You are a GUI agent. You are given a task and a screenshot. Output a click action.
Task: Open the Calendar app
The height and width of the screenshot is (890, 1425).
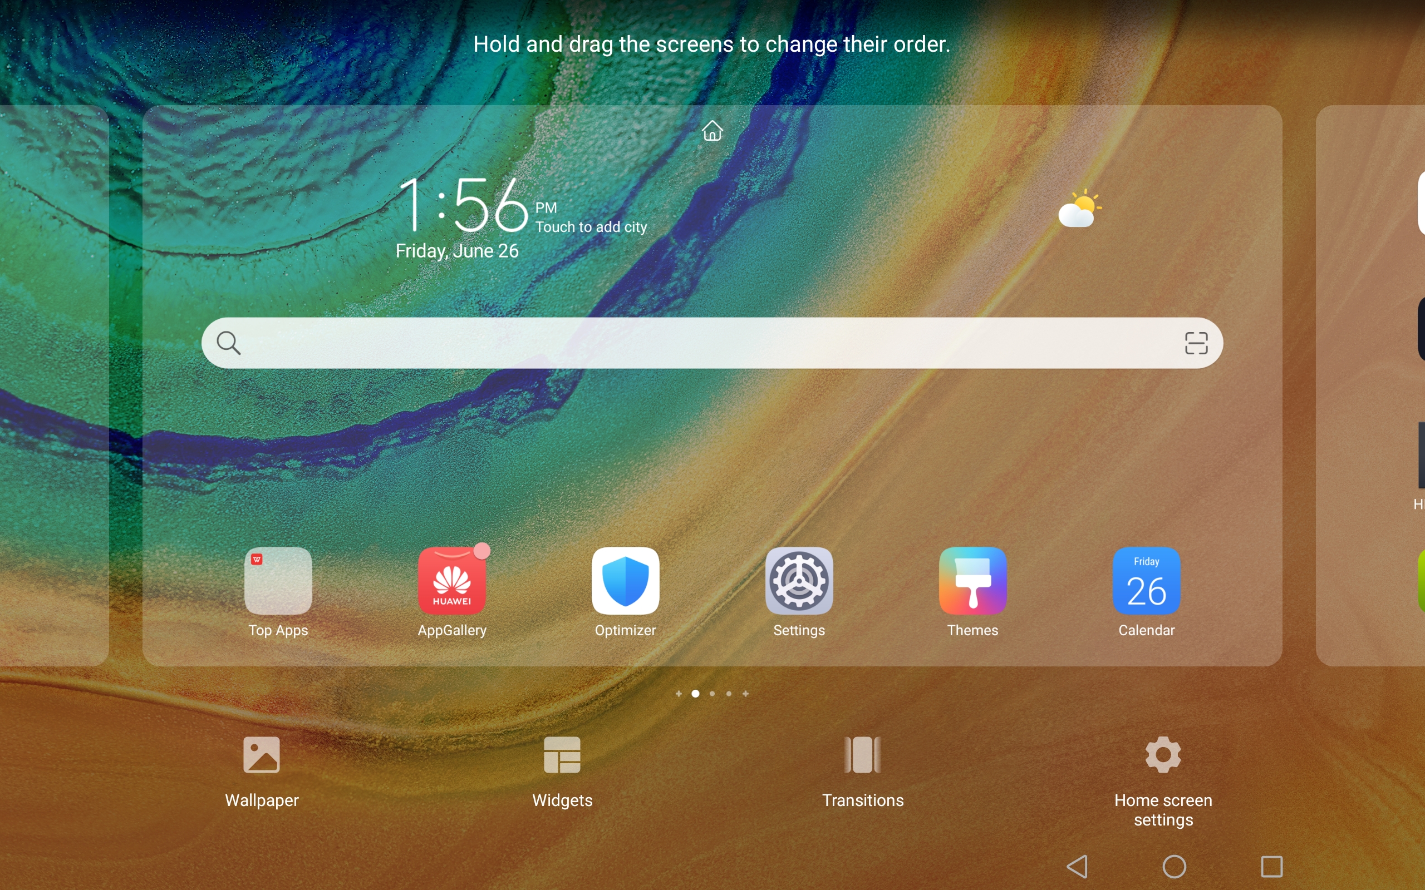(1147, 581)
